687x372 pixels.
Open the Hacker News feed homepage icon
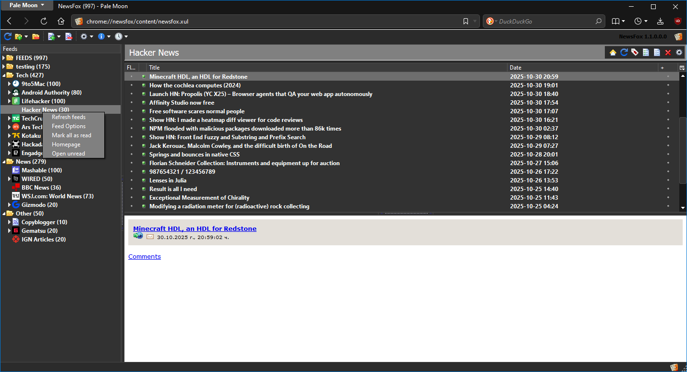(x=613, y=52)
